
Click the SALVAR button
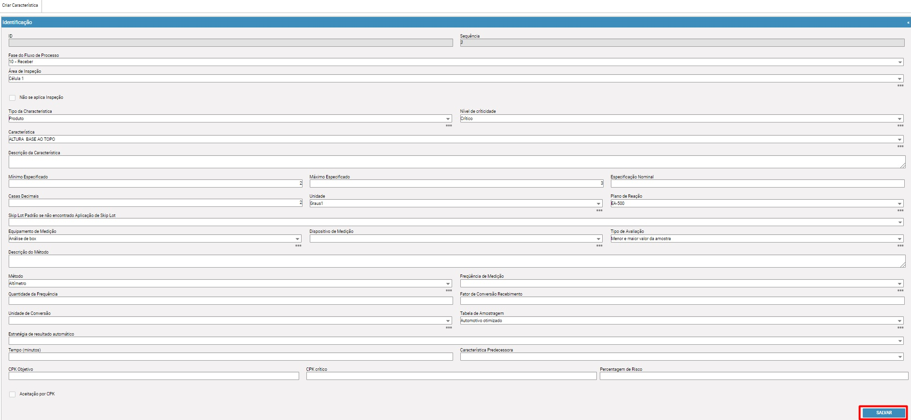pyautogui.click(x=883, y=413)
